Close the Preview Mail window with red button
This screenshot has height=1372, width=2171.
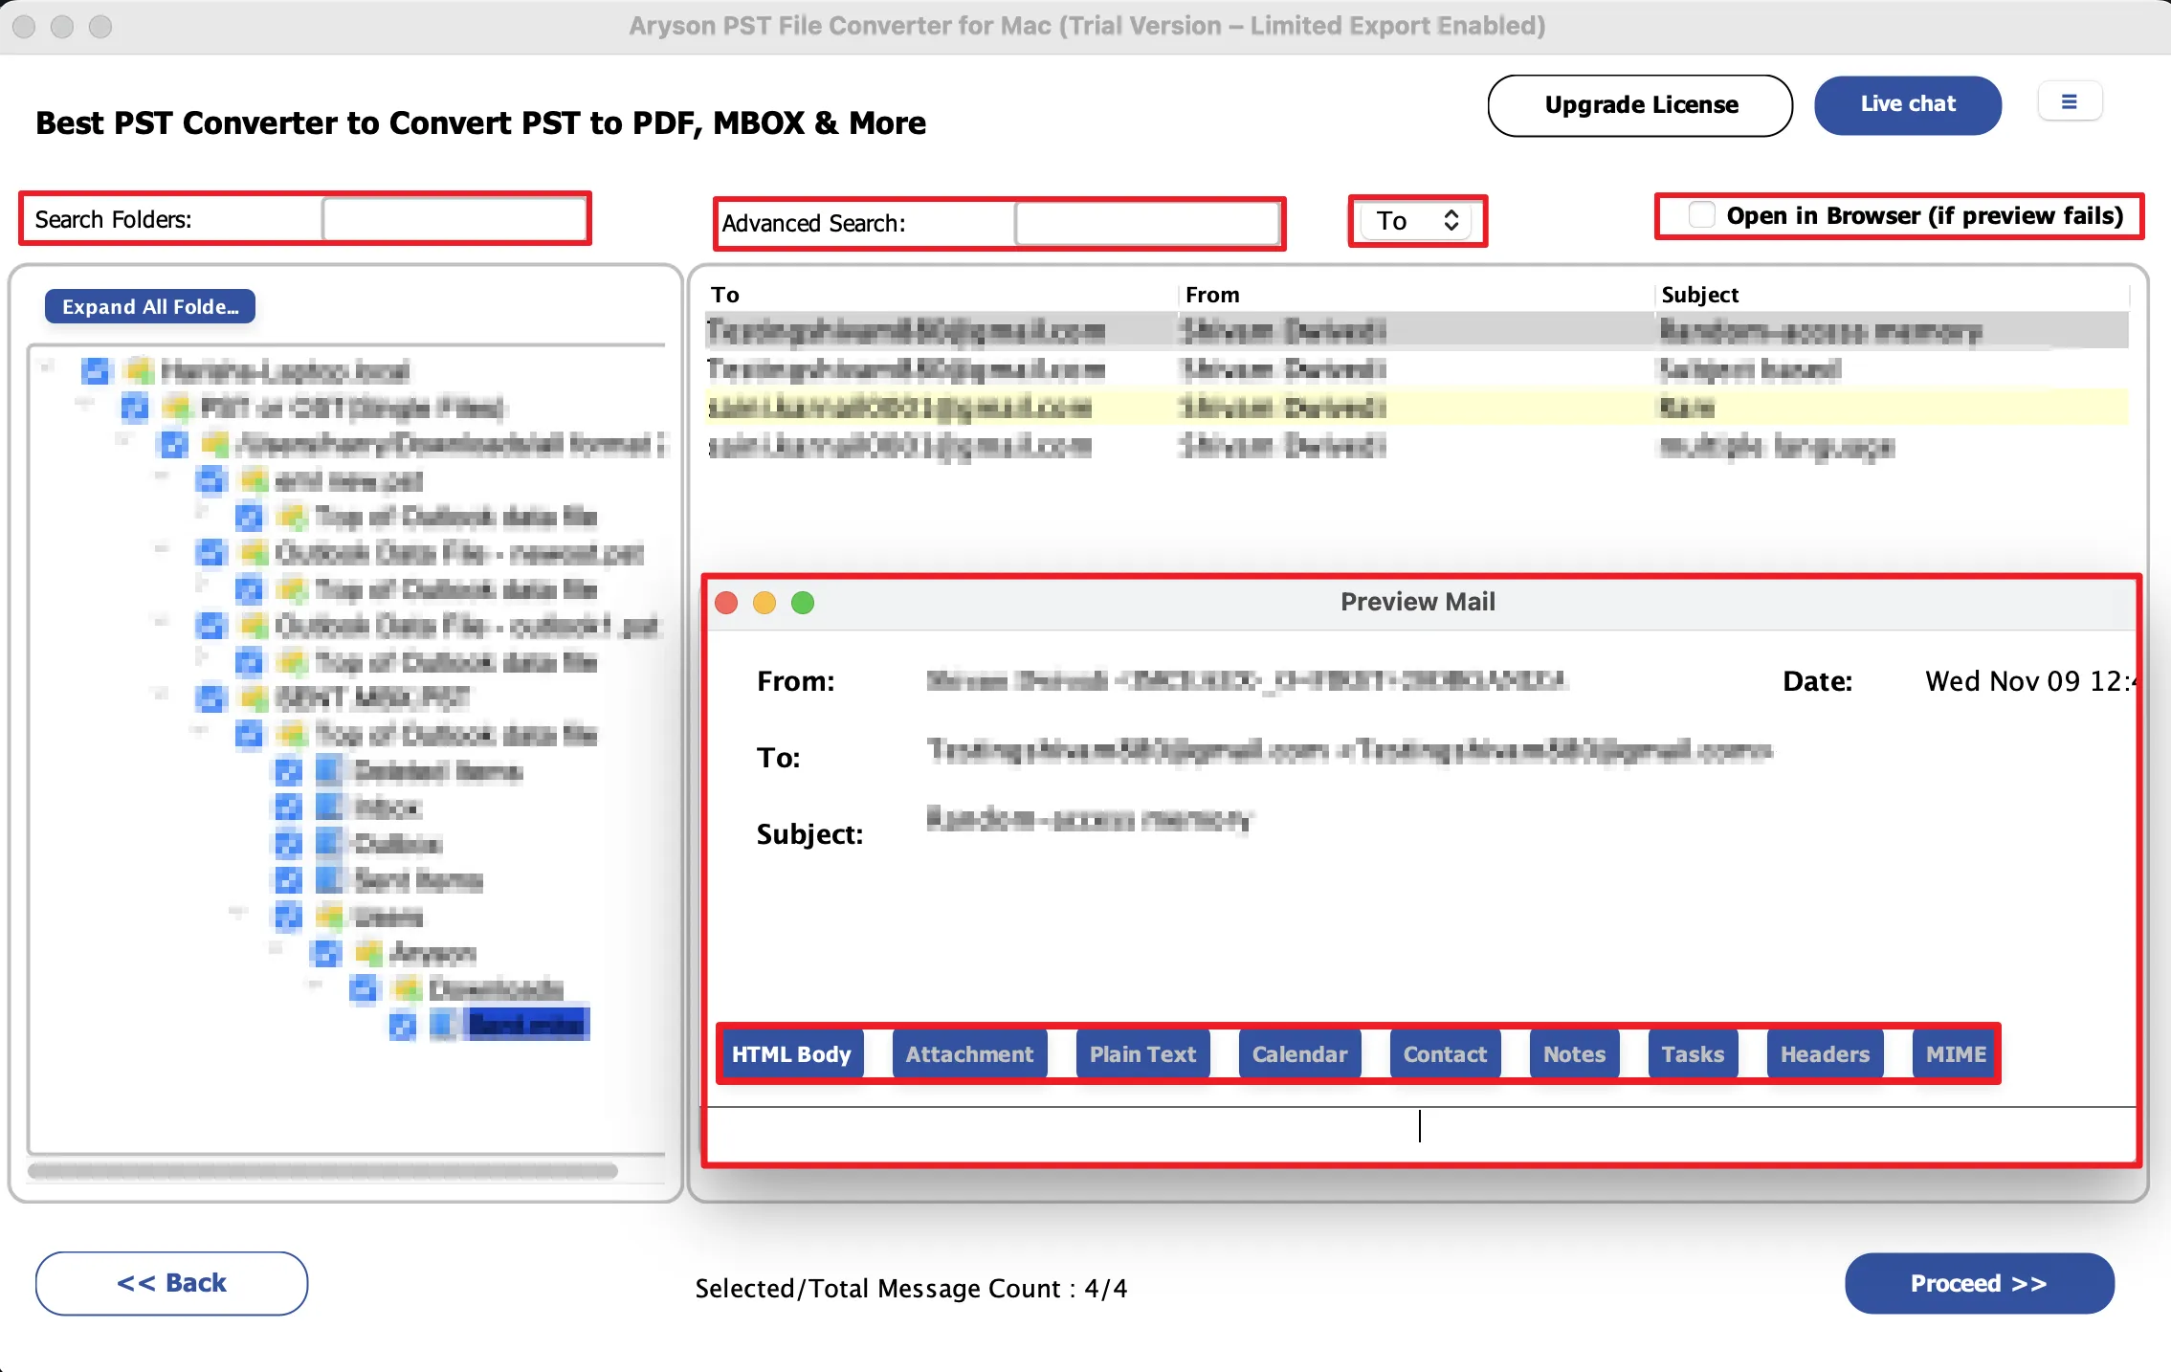pos(727,603)
